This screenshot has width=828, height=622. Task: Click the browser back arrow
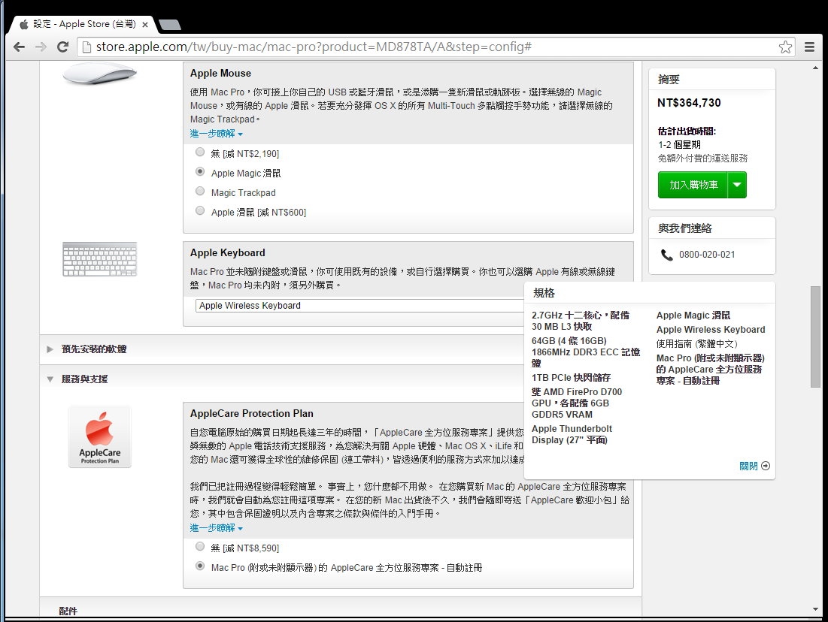[x=19, y=47]
